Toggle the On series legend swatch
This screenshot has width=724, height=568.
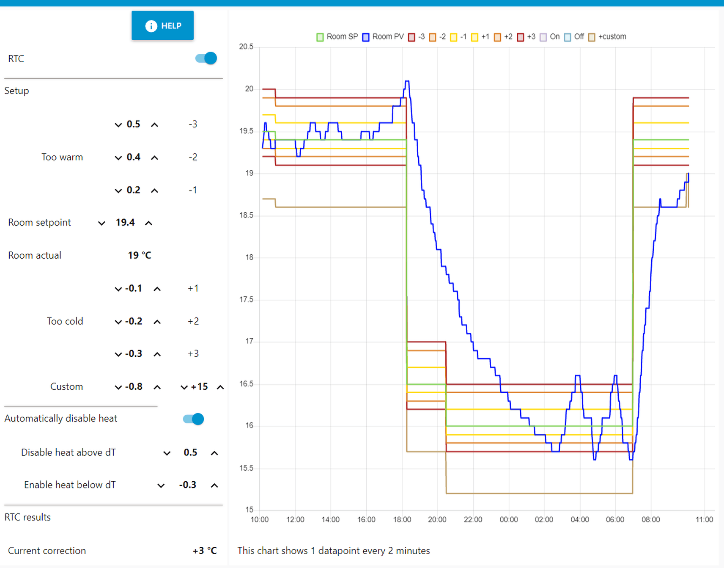pos(543,37)
